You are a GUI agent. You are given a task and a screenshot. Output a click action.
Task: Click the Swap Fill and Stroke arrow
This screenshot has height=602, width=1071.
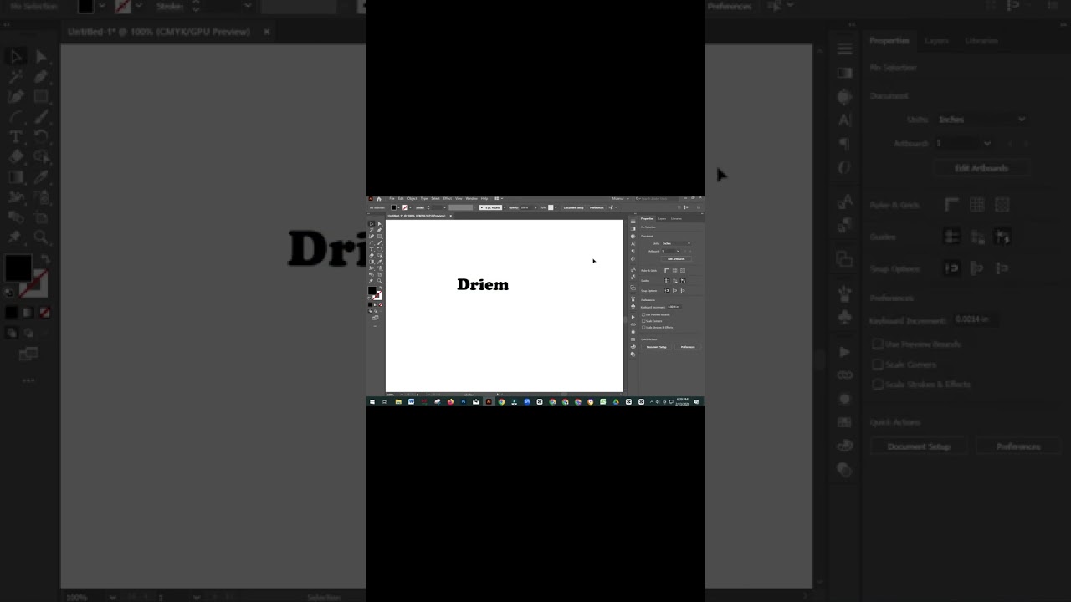pos(381,288)
